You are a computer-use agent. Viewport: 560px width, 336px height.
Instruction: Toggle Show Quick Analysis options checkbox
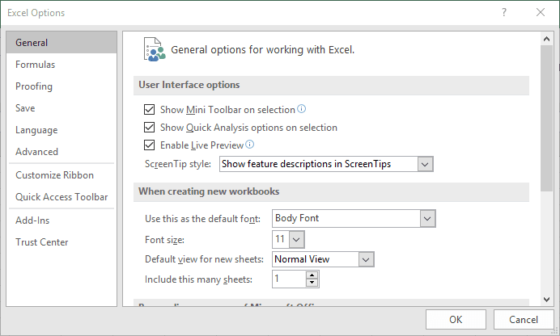tap(149, 127)
